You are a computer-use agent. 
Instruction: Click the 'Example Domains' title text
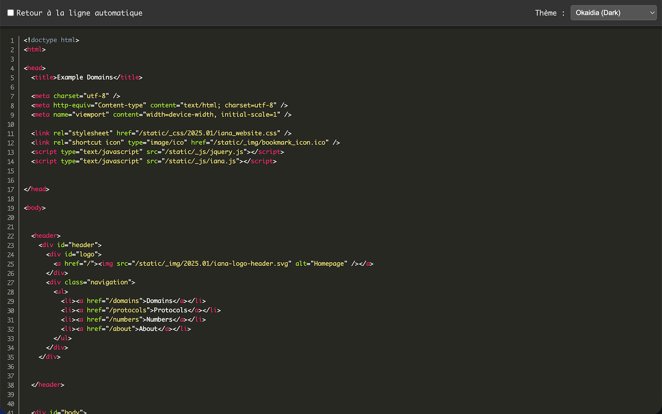pyautogui.click(x=85, y=77)
